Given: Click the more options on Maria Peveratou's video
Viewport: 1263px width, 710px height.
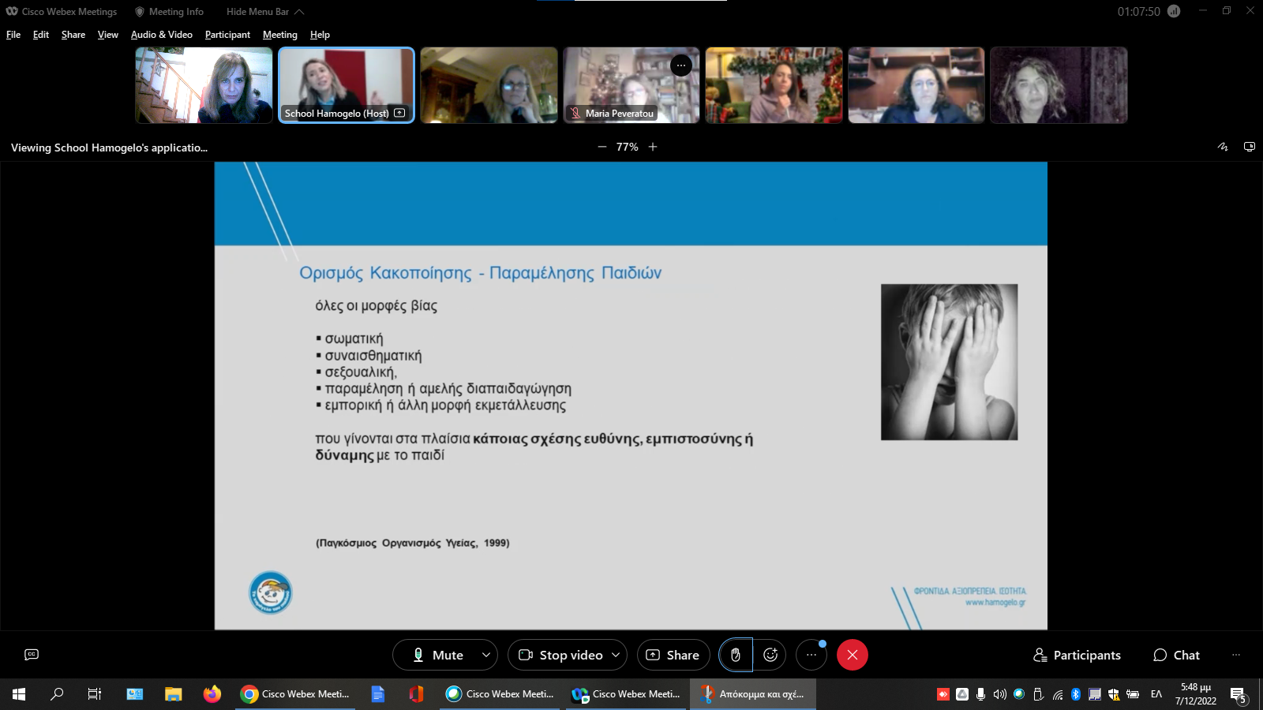Looking at the screenshot, I should [681, 65].
